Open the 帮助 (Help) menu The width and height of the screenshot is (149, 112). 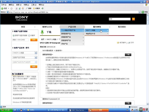click(41, 5)
